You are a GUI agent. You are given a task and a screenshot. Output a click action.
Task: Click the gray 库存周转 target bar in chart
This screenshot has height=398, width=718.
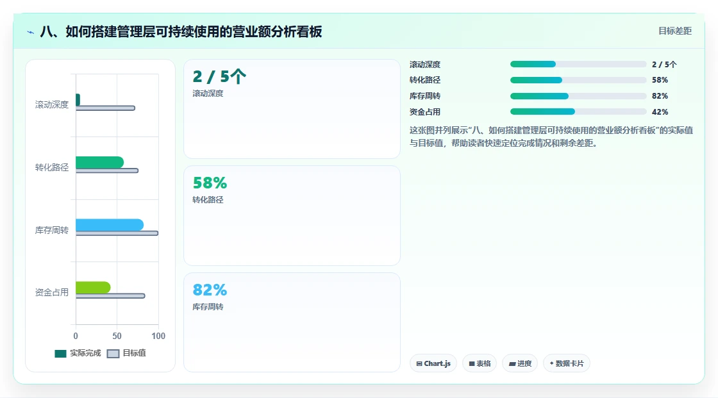point(117,233)
